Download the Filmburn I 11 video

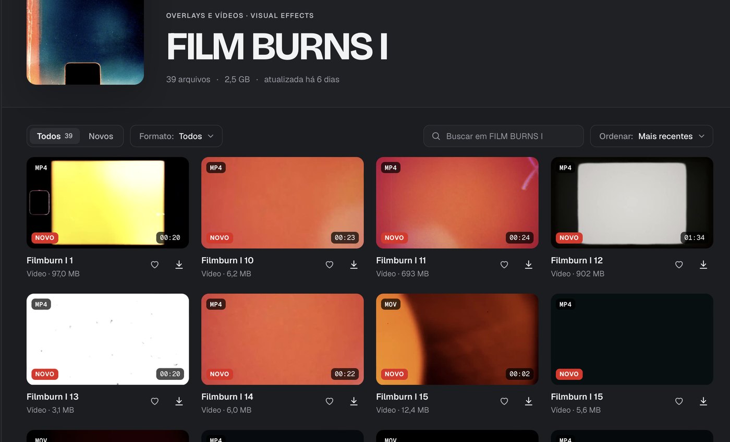click(528, 265)
